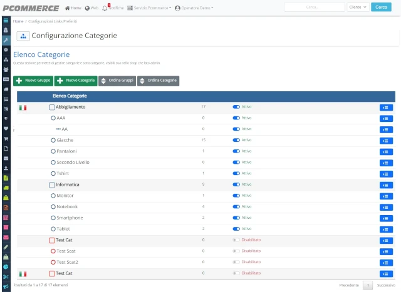
Task: Open the action menu for Tshirt row
Action: click(x=386, y=174)
